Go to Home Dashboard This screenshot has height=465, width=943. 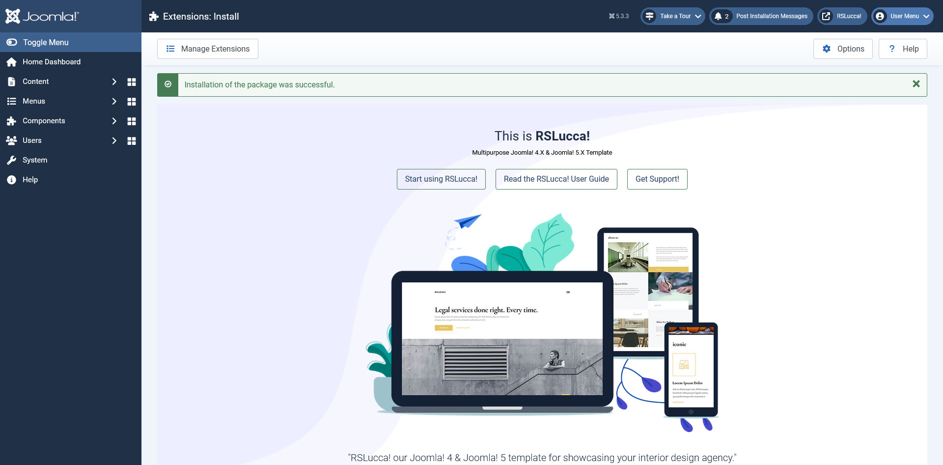(x=51, y=62)
